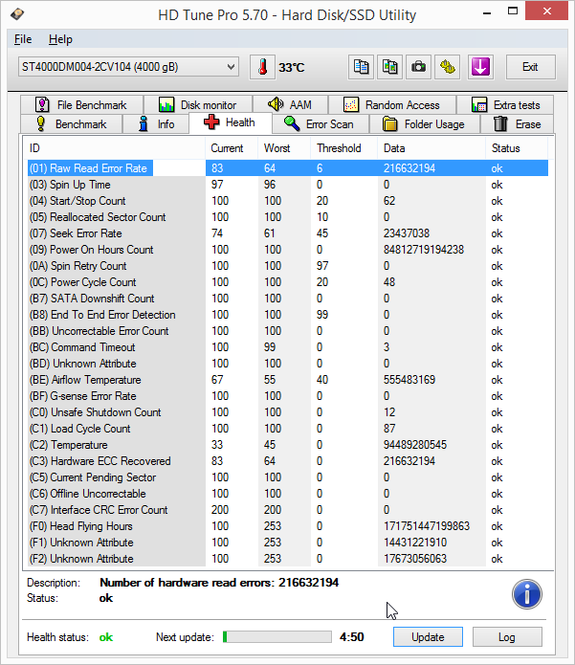Image resolution: width=575 pixels, height=665 pixels.
Task: Click the green Health status ok text
Action: pyautogui.click(x=106, y=637)
